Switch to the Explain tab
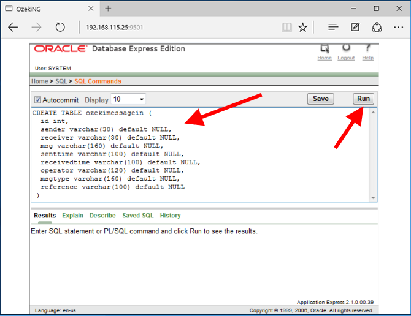 pos(72,216)
